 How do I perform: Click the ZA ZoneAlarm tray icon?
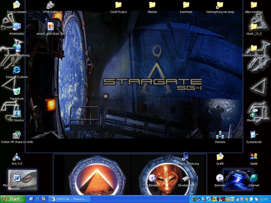click(x=213, y=199)
